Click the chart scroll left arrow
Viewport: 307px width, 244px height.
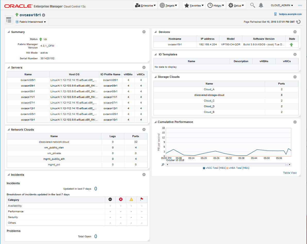click(x=167, y=165)
